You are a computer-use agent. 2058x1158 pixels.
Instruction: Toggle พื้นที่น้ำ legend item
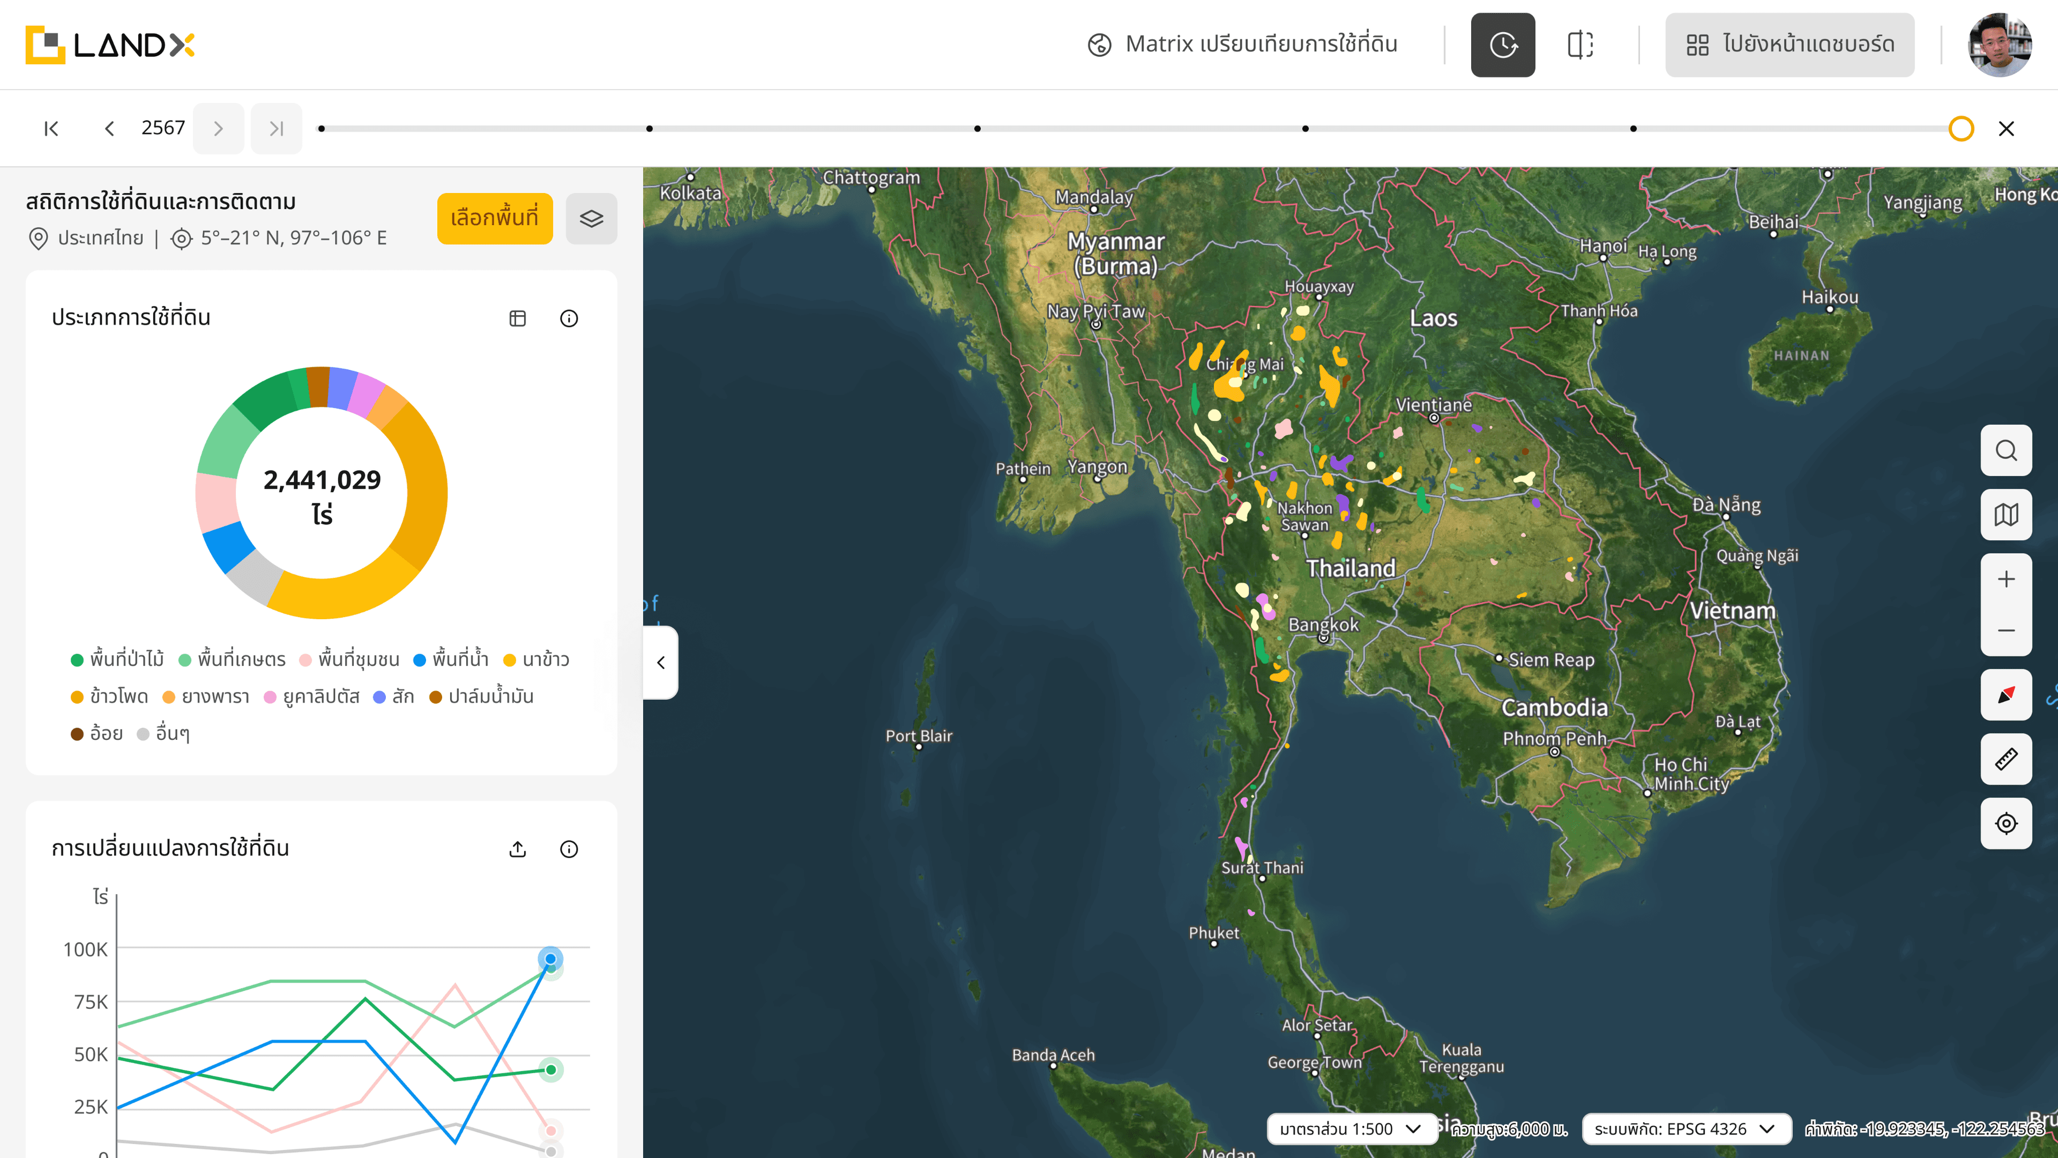(451, 659)
